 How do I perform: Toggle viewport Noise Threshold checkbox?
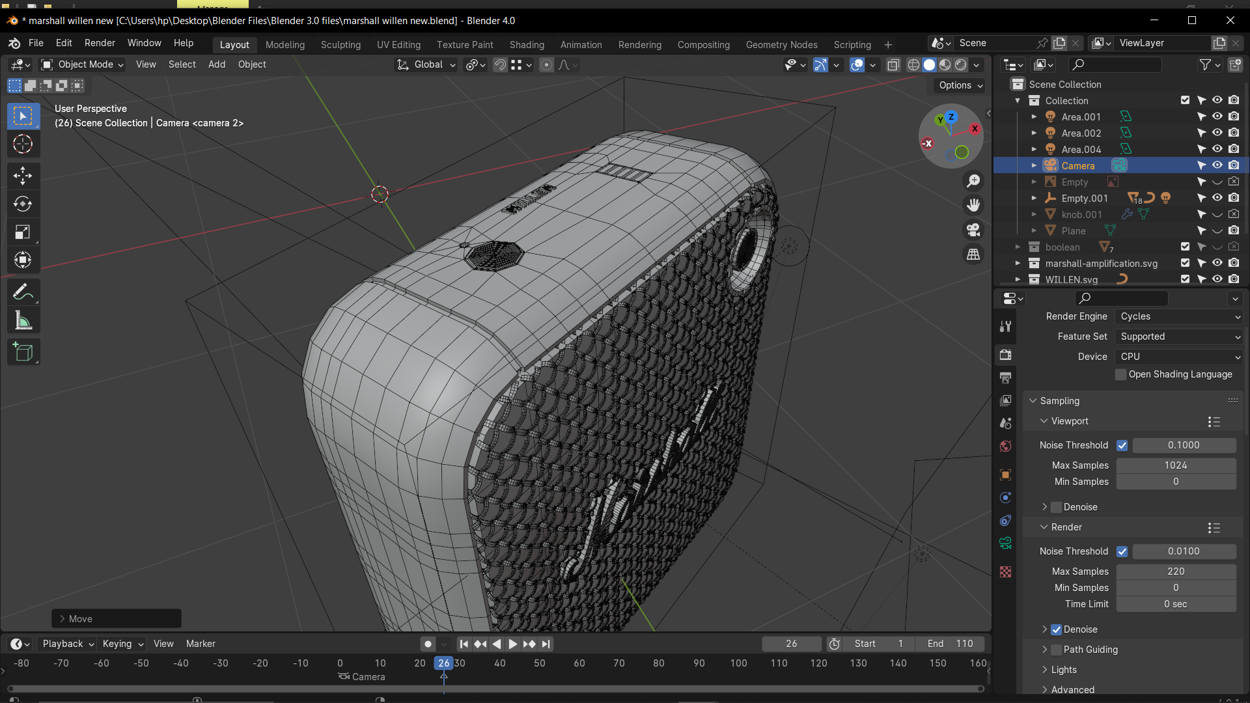click(1122, 445)
